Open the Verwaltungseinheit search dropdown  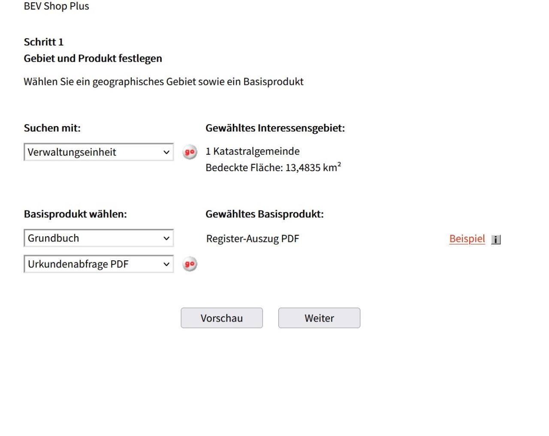pyautogui.click(x=99, y=152)
